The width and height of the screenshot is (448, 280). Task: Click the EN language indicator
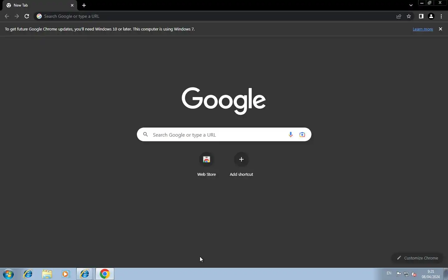[x=389, y=273]
